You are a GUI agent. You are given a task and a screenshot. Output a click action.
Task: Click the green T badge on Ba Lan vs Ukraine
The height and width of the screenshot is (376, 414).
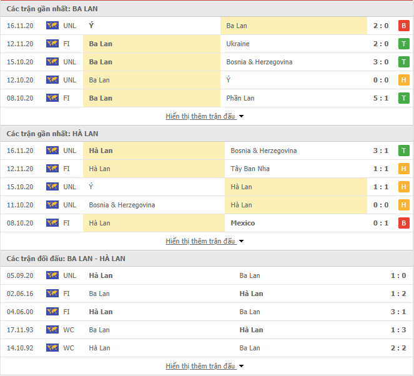[x=404, y=44]
